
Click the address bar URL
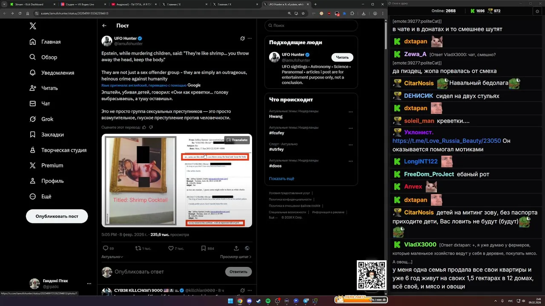tap(75, 13)
